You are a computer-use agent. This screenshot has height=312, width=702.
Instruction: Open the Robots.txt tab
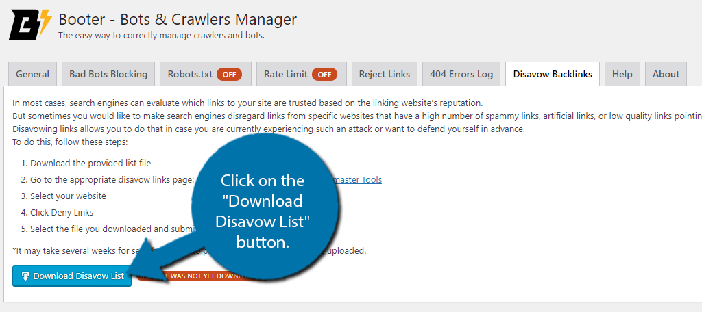pos(205,74)
